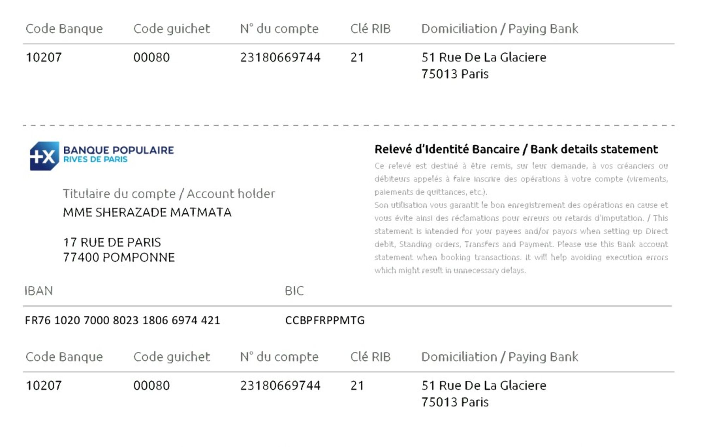Select the name MME SHERAZADE MATMATA
Screen dimensions: 705x447
pyautogui.click(x=147, y=212)
